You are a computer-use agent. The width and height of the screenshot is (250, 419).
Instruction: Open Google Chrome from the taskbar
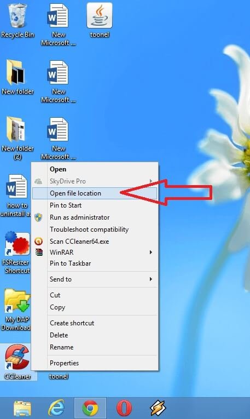point(90,408)
